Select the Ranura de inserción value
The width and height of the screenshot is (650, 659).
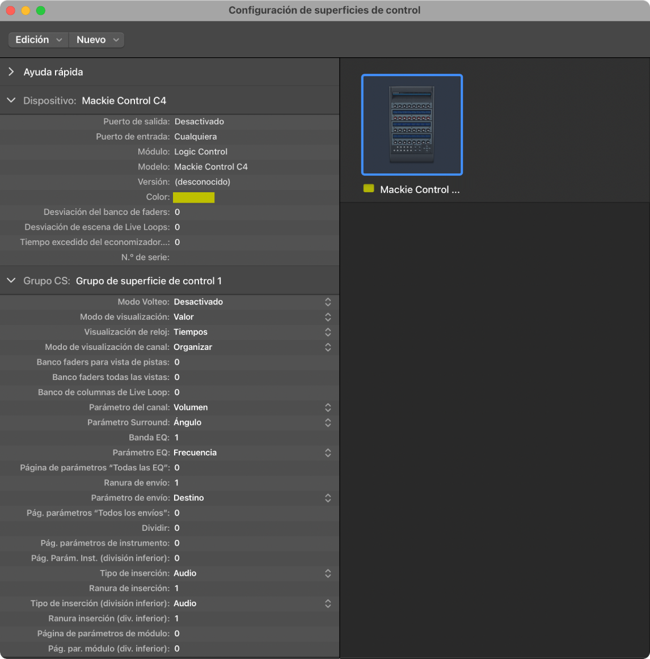(176, 588)
